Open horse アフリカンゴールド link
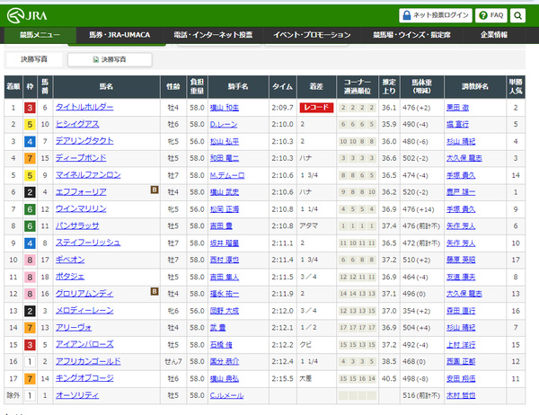539x415 pixels. click(x=88, y=361)
